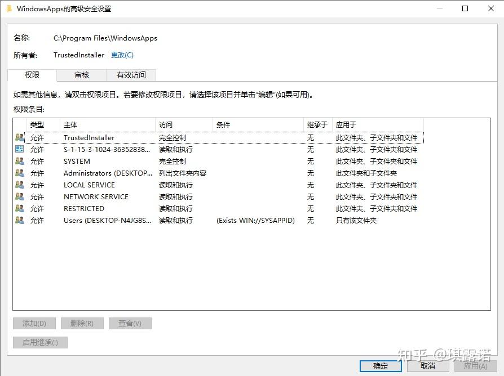Viewport: 504px width, 376px height.
Task: Click 完全控制 in the SYSTEM row
Action: [173, 162]
